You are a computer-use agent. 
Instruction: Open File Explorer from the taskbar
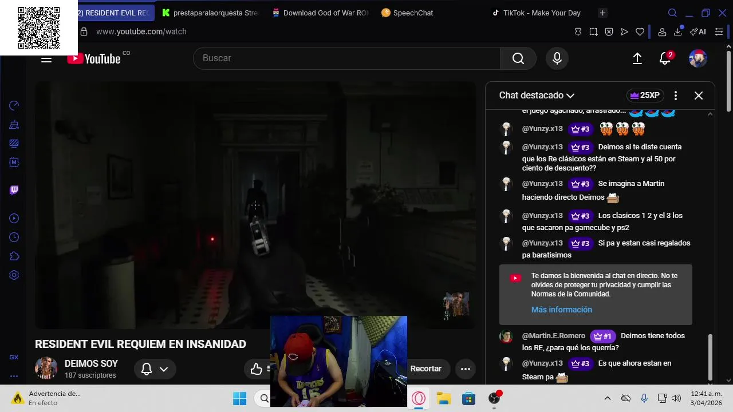point(444,398)
